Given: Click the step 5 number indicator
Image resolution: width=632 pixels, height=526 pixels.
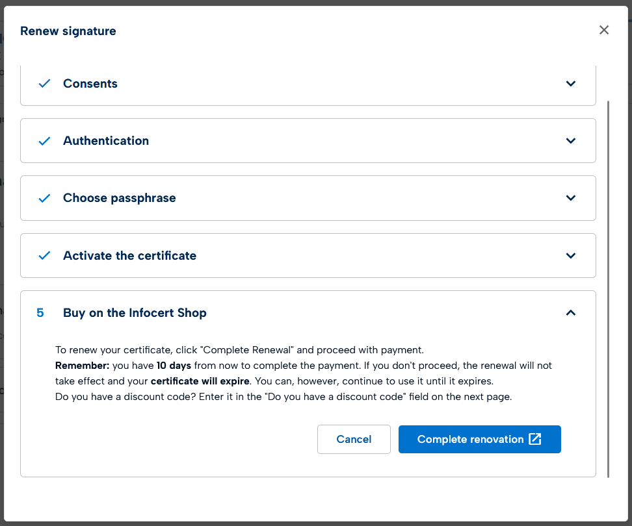Looking at the screenshot, I should click(x=40, y=313).
